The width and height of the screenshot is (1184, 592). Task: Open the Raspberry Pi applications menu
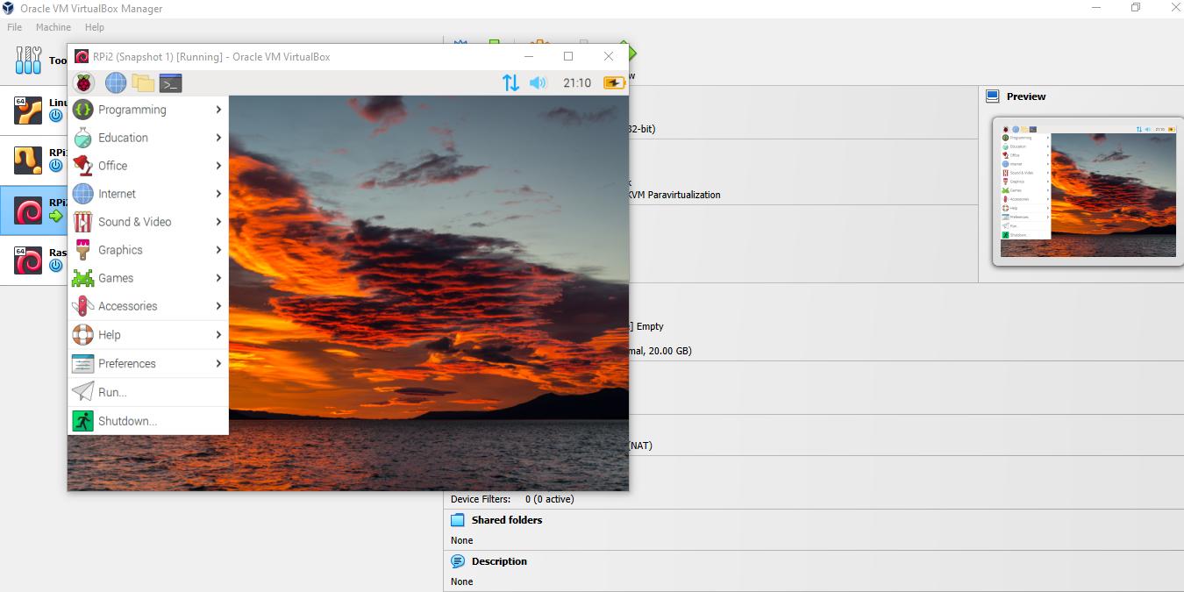click(82, 82)
